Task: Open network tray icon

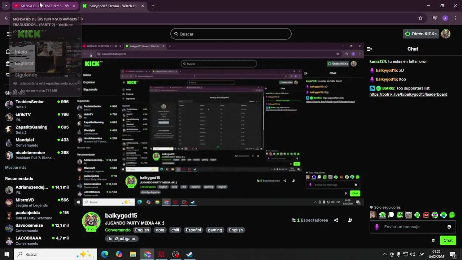Action: pos(406,254)
